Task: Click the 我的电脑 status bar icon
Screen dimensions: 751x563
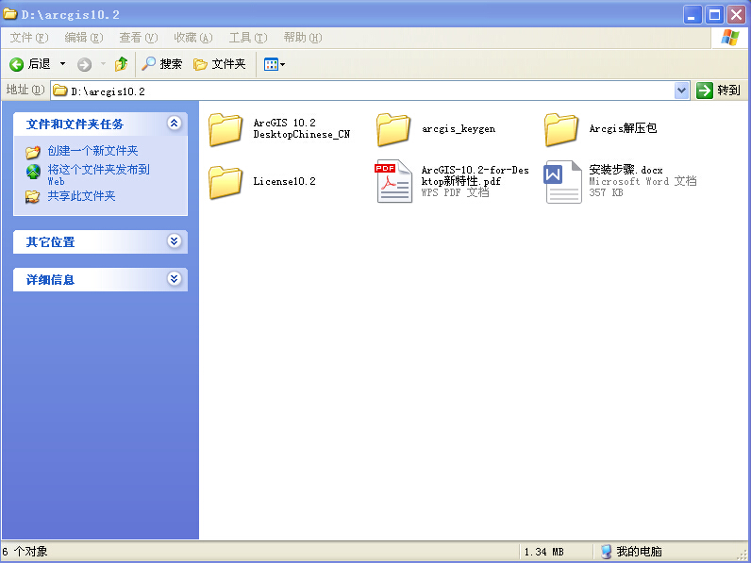Action: (606, 552)
